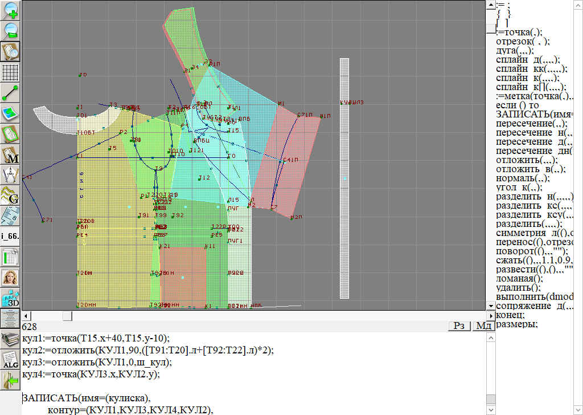The image size is (583, 415).
Task: Open the mannequin face portrait icon
Action: pos(10,278)
